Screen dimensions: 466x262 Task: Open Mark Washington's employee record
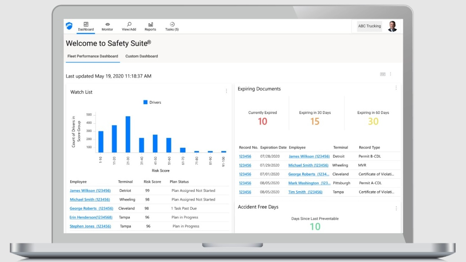309,183
